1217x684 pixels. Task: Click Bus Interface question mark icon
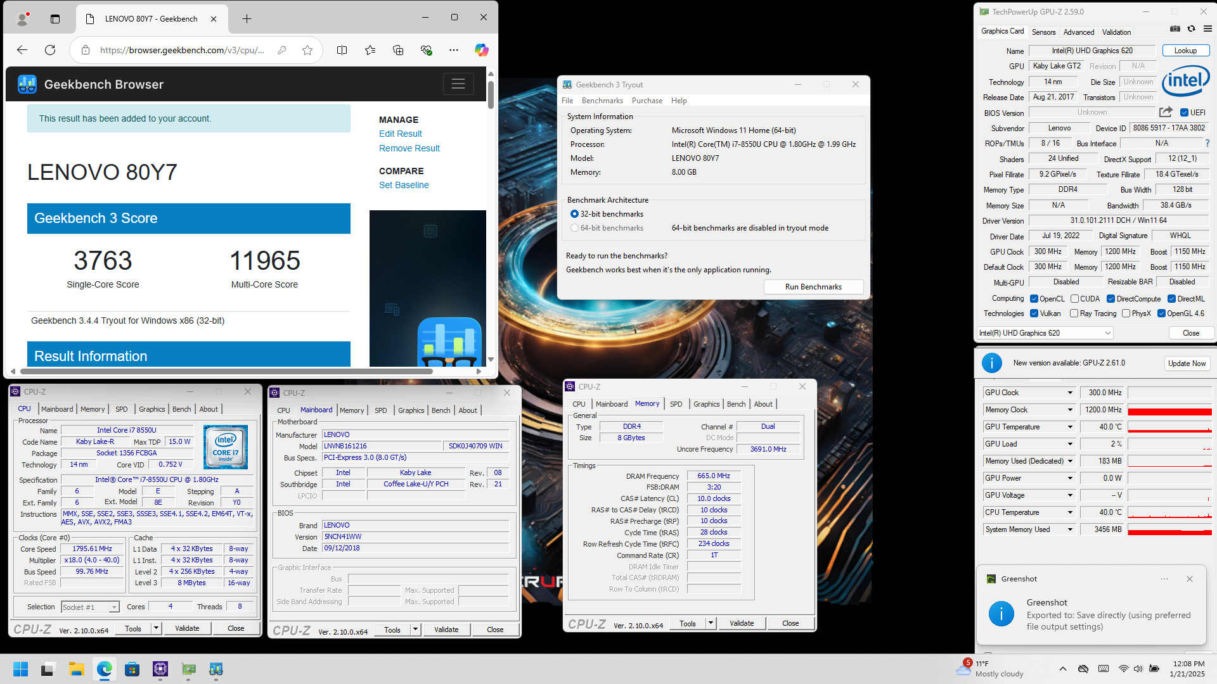[x=1207, y=143]
